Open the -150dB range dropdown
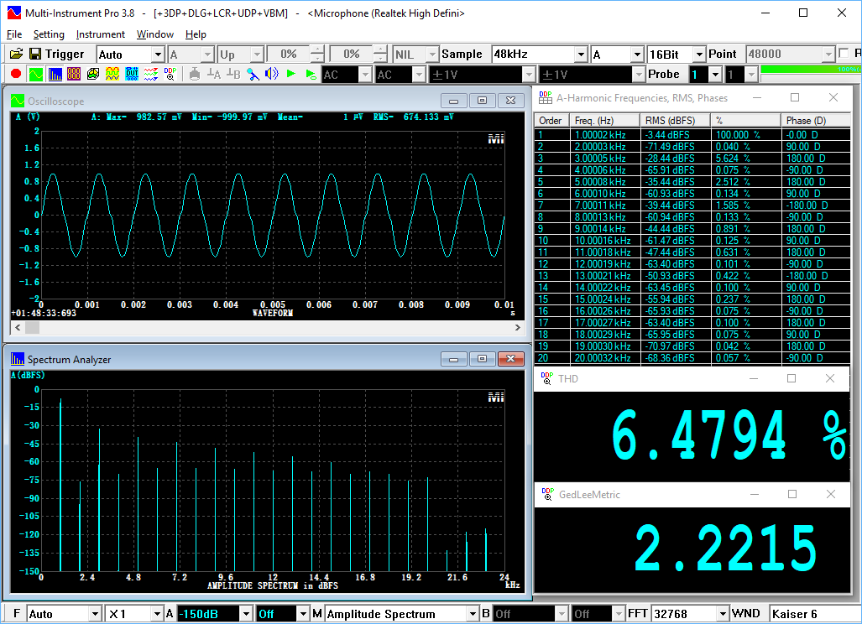 [246, 614]
